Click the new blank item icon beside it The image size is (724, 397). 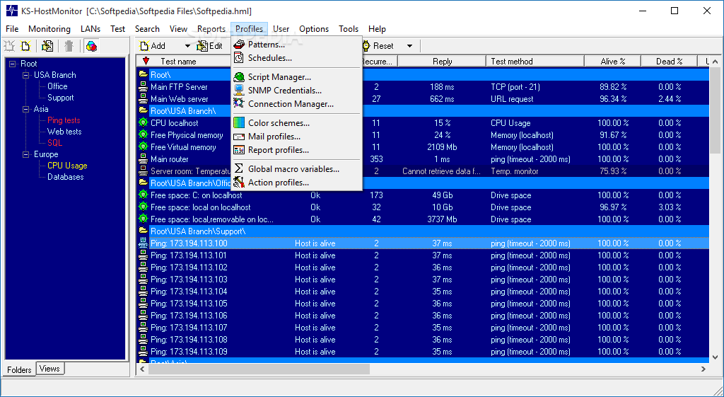(x=26, y=46)
